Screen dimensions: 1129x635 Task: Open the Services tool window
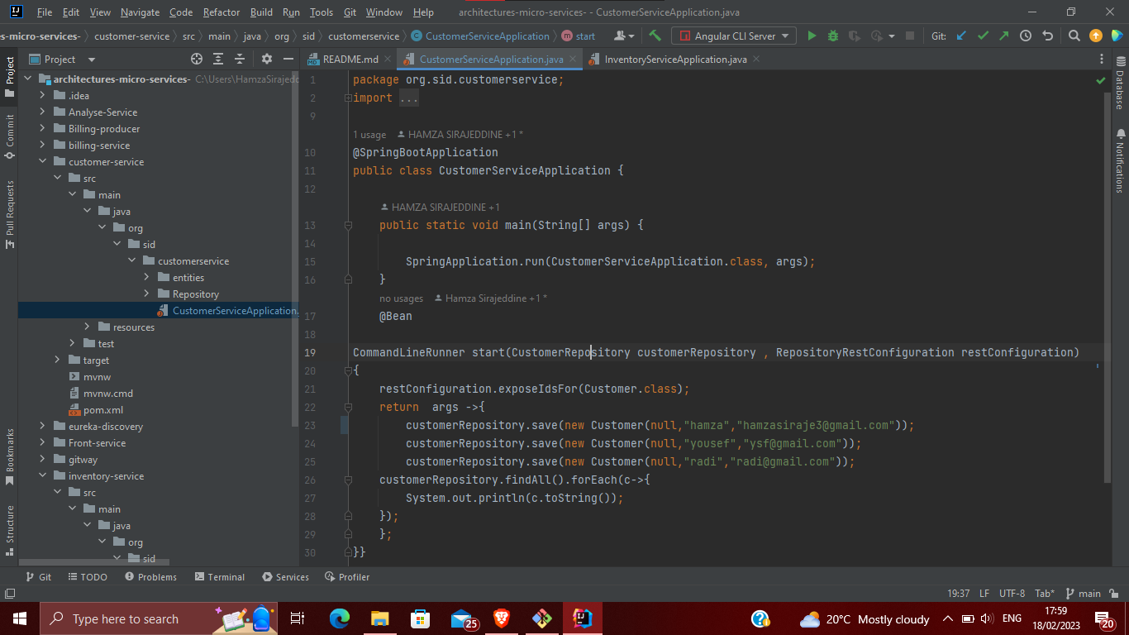[x=285, y=577]
